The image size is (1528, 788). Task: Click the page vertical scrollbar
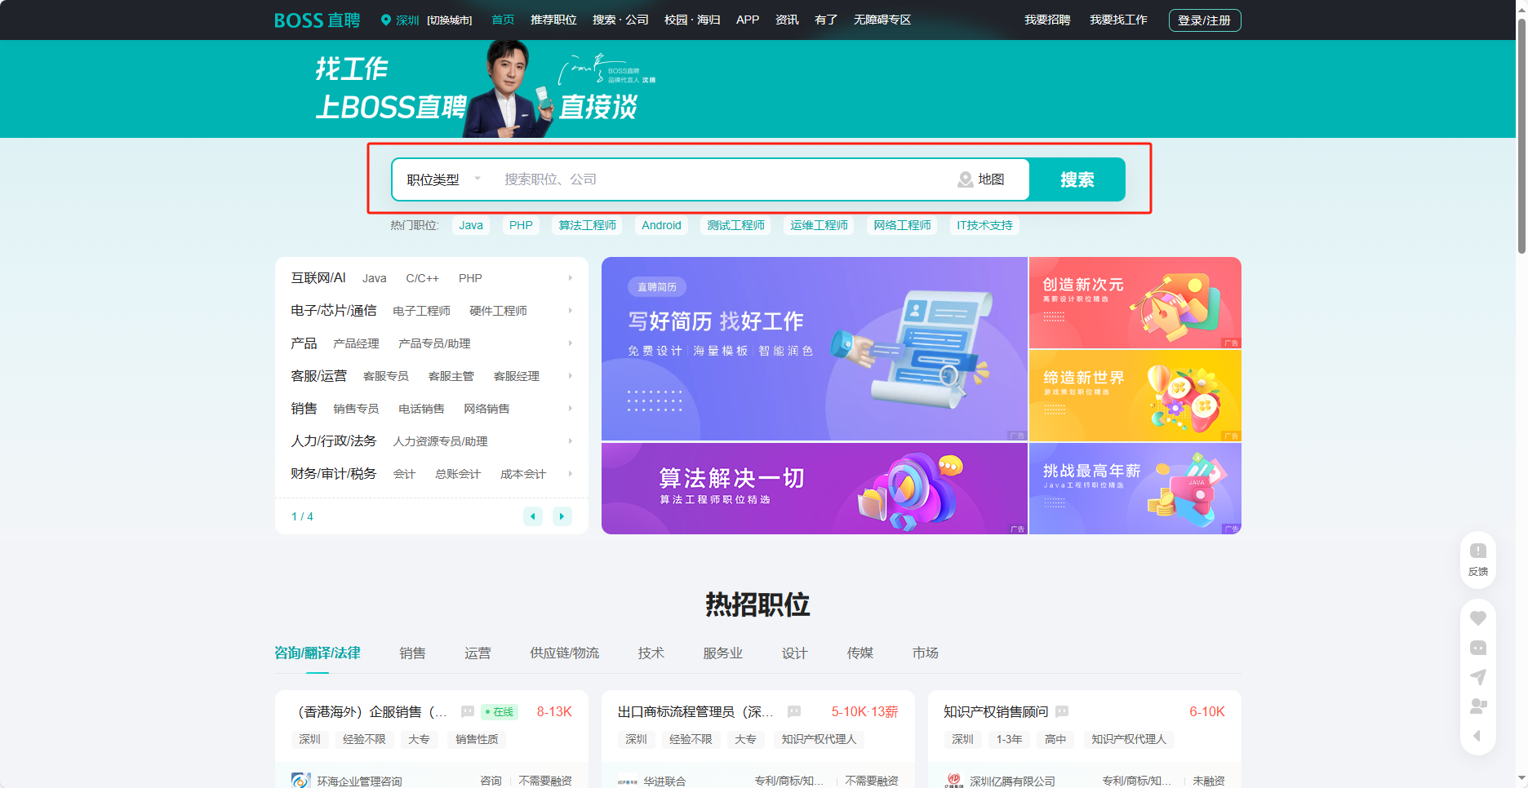click(x=1521, y=135)
